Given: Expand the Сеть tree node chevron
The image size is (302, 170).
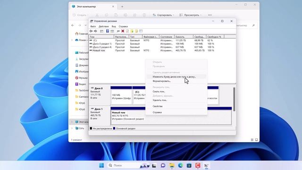Looking at the screenshot, I should [72, 128].
